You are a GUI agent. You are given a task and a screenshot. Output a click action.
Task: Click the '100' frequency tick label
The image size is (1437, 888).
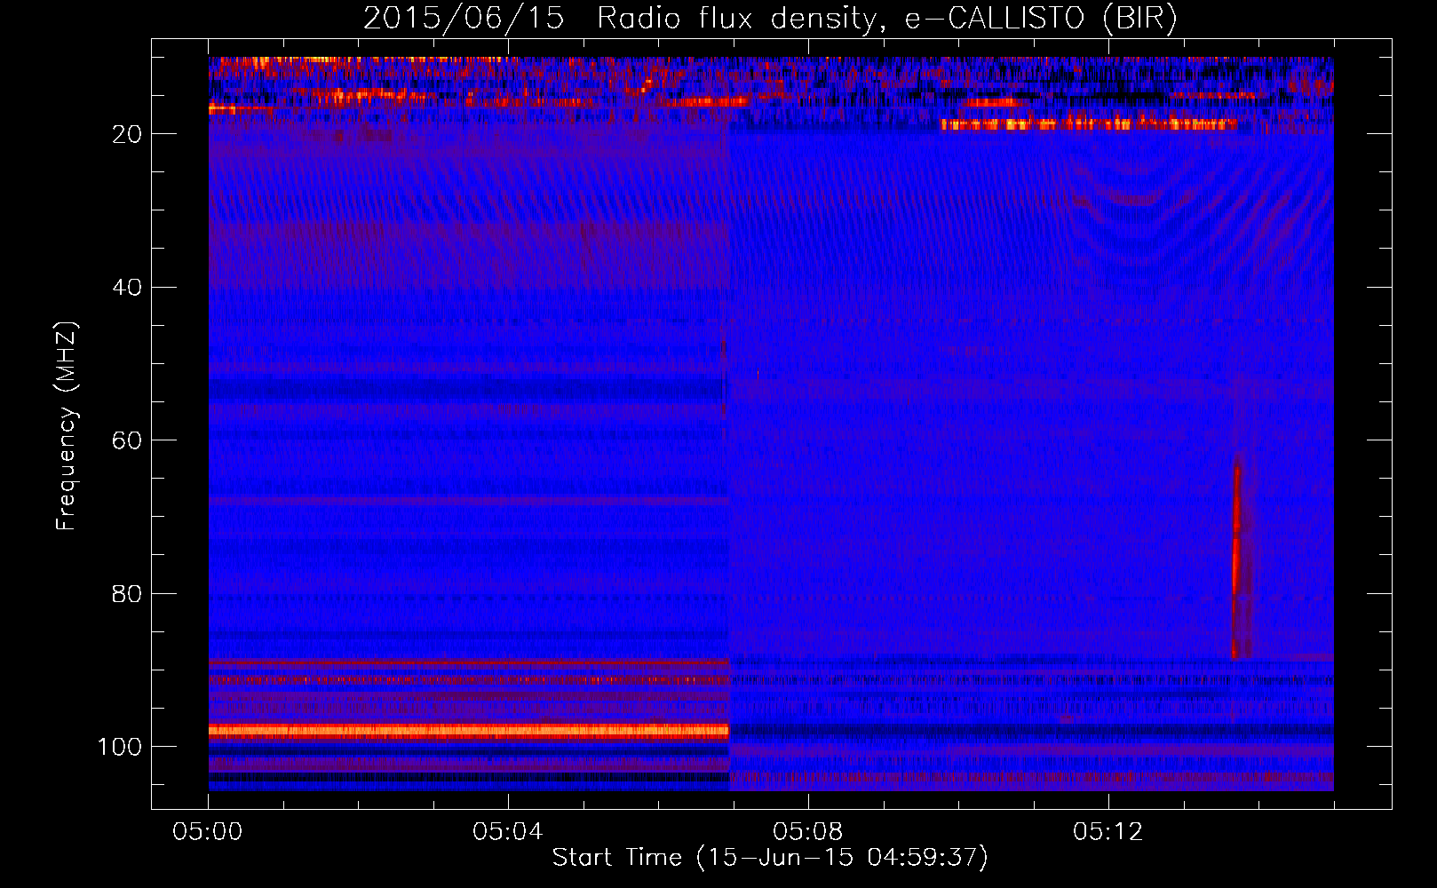120,747
